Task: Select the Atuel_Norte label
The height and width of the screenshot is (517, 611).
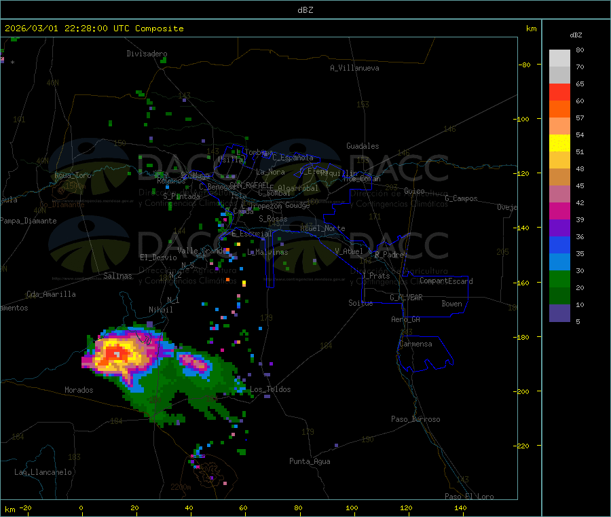Action: tap(322, 228)
